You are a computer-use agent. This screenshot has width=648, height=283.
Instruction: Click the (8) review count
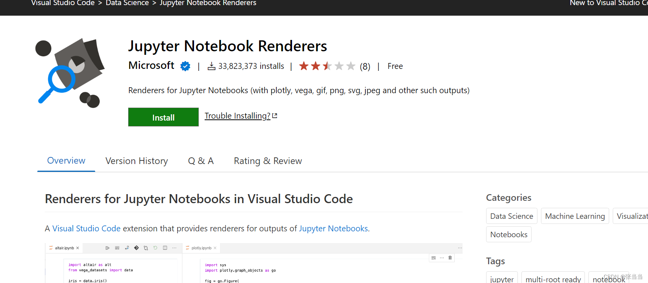[365, 67]
